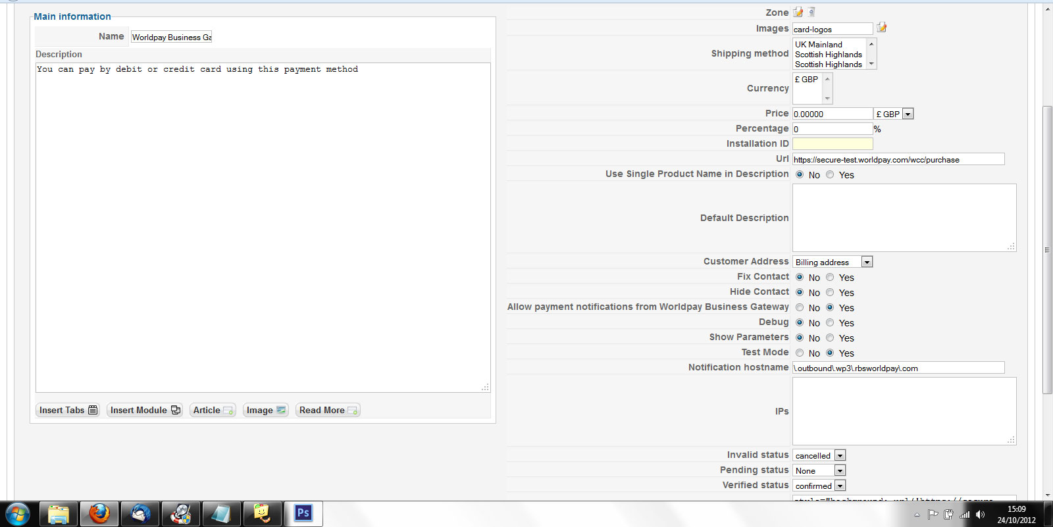Turn off Test Mode by selecting No
1053x527 pixels.
tap(800, 353)
